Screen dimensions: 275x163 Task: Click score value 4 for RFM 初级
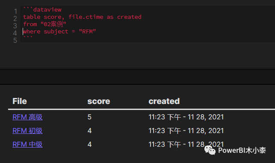tap(89, 131)
